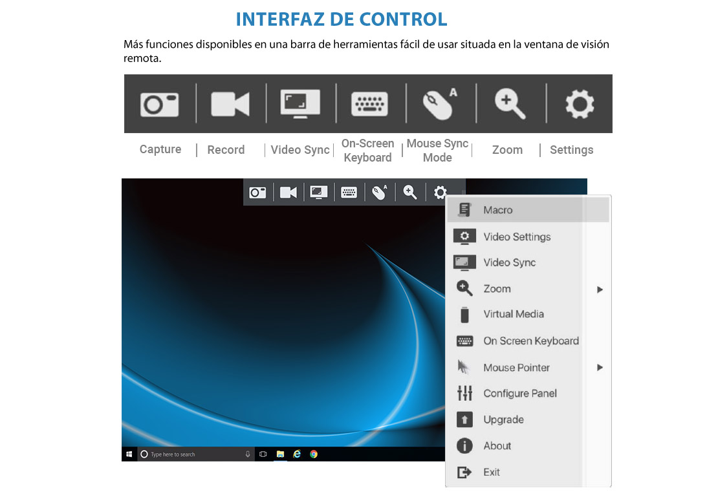Click small Video Sync icon in remote window toolbar
This screenshot has height=497, width=718.
[x=318, y=193]
